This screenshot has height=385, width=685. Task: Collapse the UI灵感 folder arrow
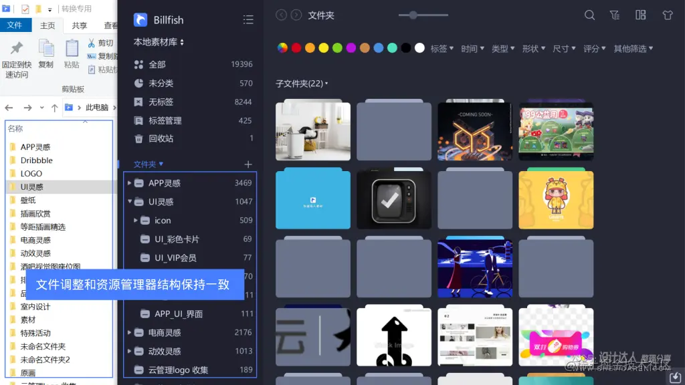[130, 202]
